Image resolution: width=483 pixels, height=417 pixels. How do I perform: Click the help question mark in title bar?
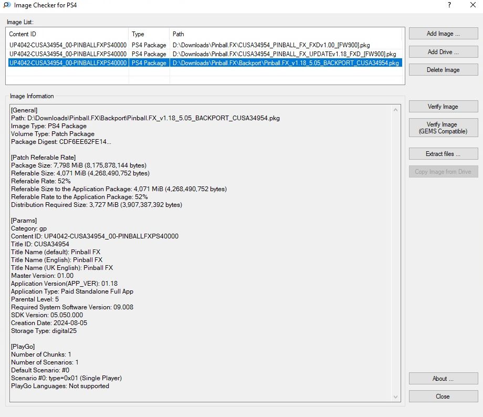[449, 5]
